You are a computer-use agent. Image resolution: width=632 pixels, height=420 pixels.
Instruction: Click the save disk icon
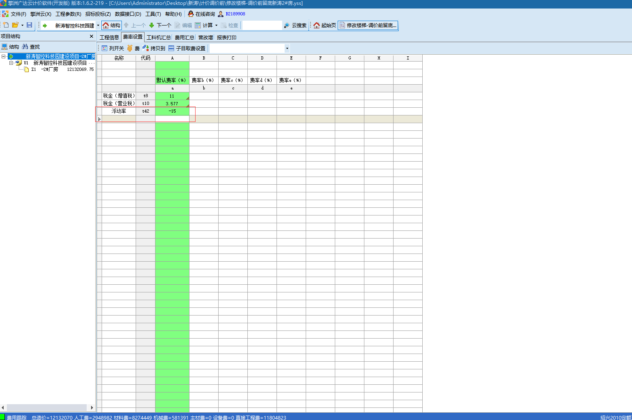click(29, 25)
